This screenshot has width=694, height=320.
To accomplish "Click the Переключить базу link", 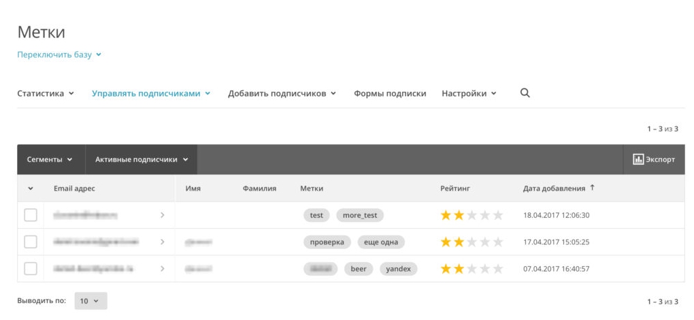I will click(59, 54).
